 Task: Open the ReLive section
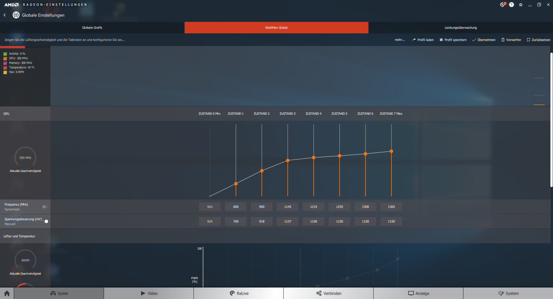tap(239, 293)
